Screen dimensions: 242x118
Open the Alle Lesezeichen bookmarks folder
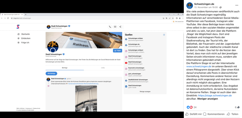[x=178, y=22]
